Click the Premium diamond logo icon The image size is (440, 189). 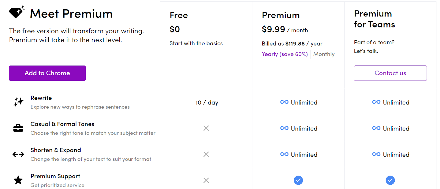pyautogui.click(x=17, y=12)
